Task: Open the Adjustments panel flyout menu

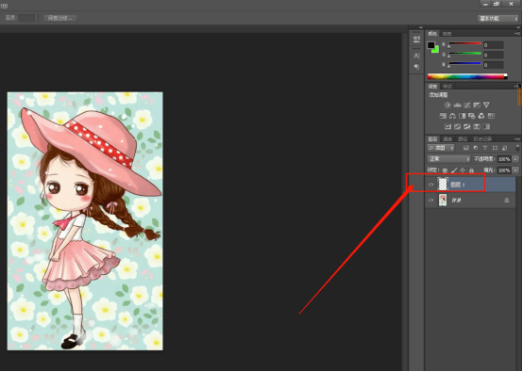Action: tap(516, 87)
